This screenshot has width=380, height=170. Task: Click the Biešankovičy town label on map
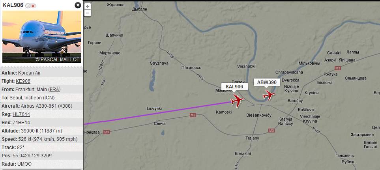pyautogui.click(x=258, y=115)
